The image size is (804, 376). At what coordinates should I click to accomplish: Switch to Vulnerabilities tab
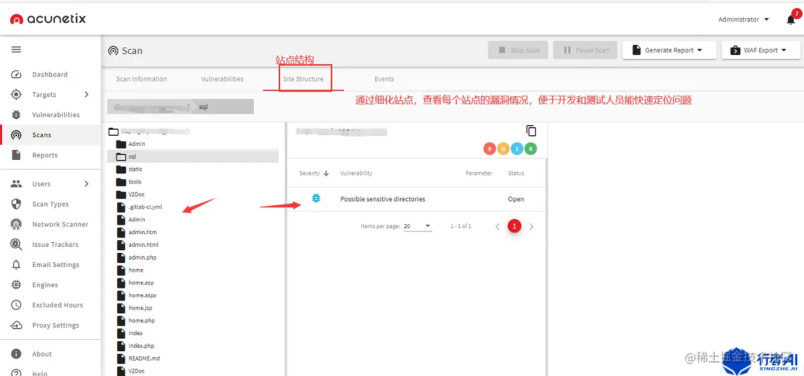[222, 79]
